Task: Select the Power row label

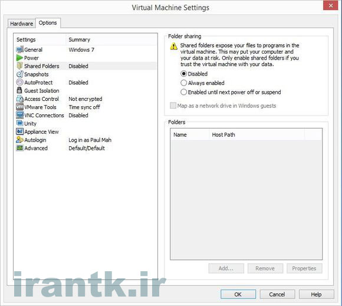Action: click(x=31, y=58)
